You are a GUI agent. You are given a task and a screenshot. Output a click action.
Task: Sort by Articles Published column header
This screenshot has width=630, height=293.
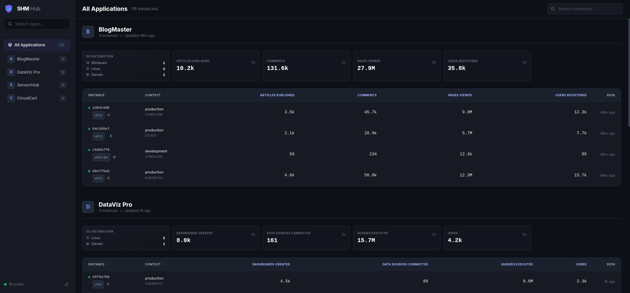(277, 95)
